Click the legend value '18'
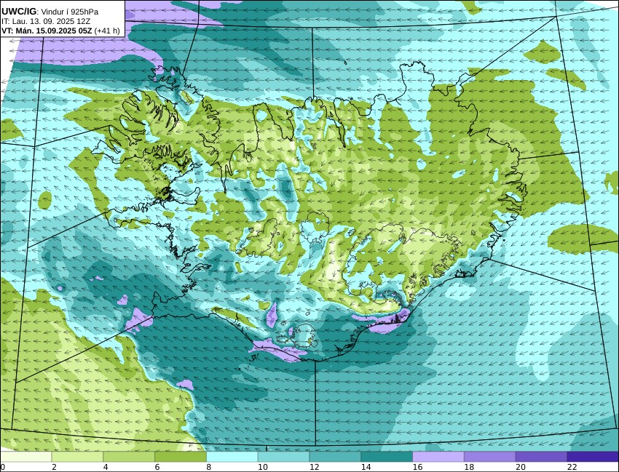 pos(469,467)
